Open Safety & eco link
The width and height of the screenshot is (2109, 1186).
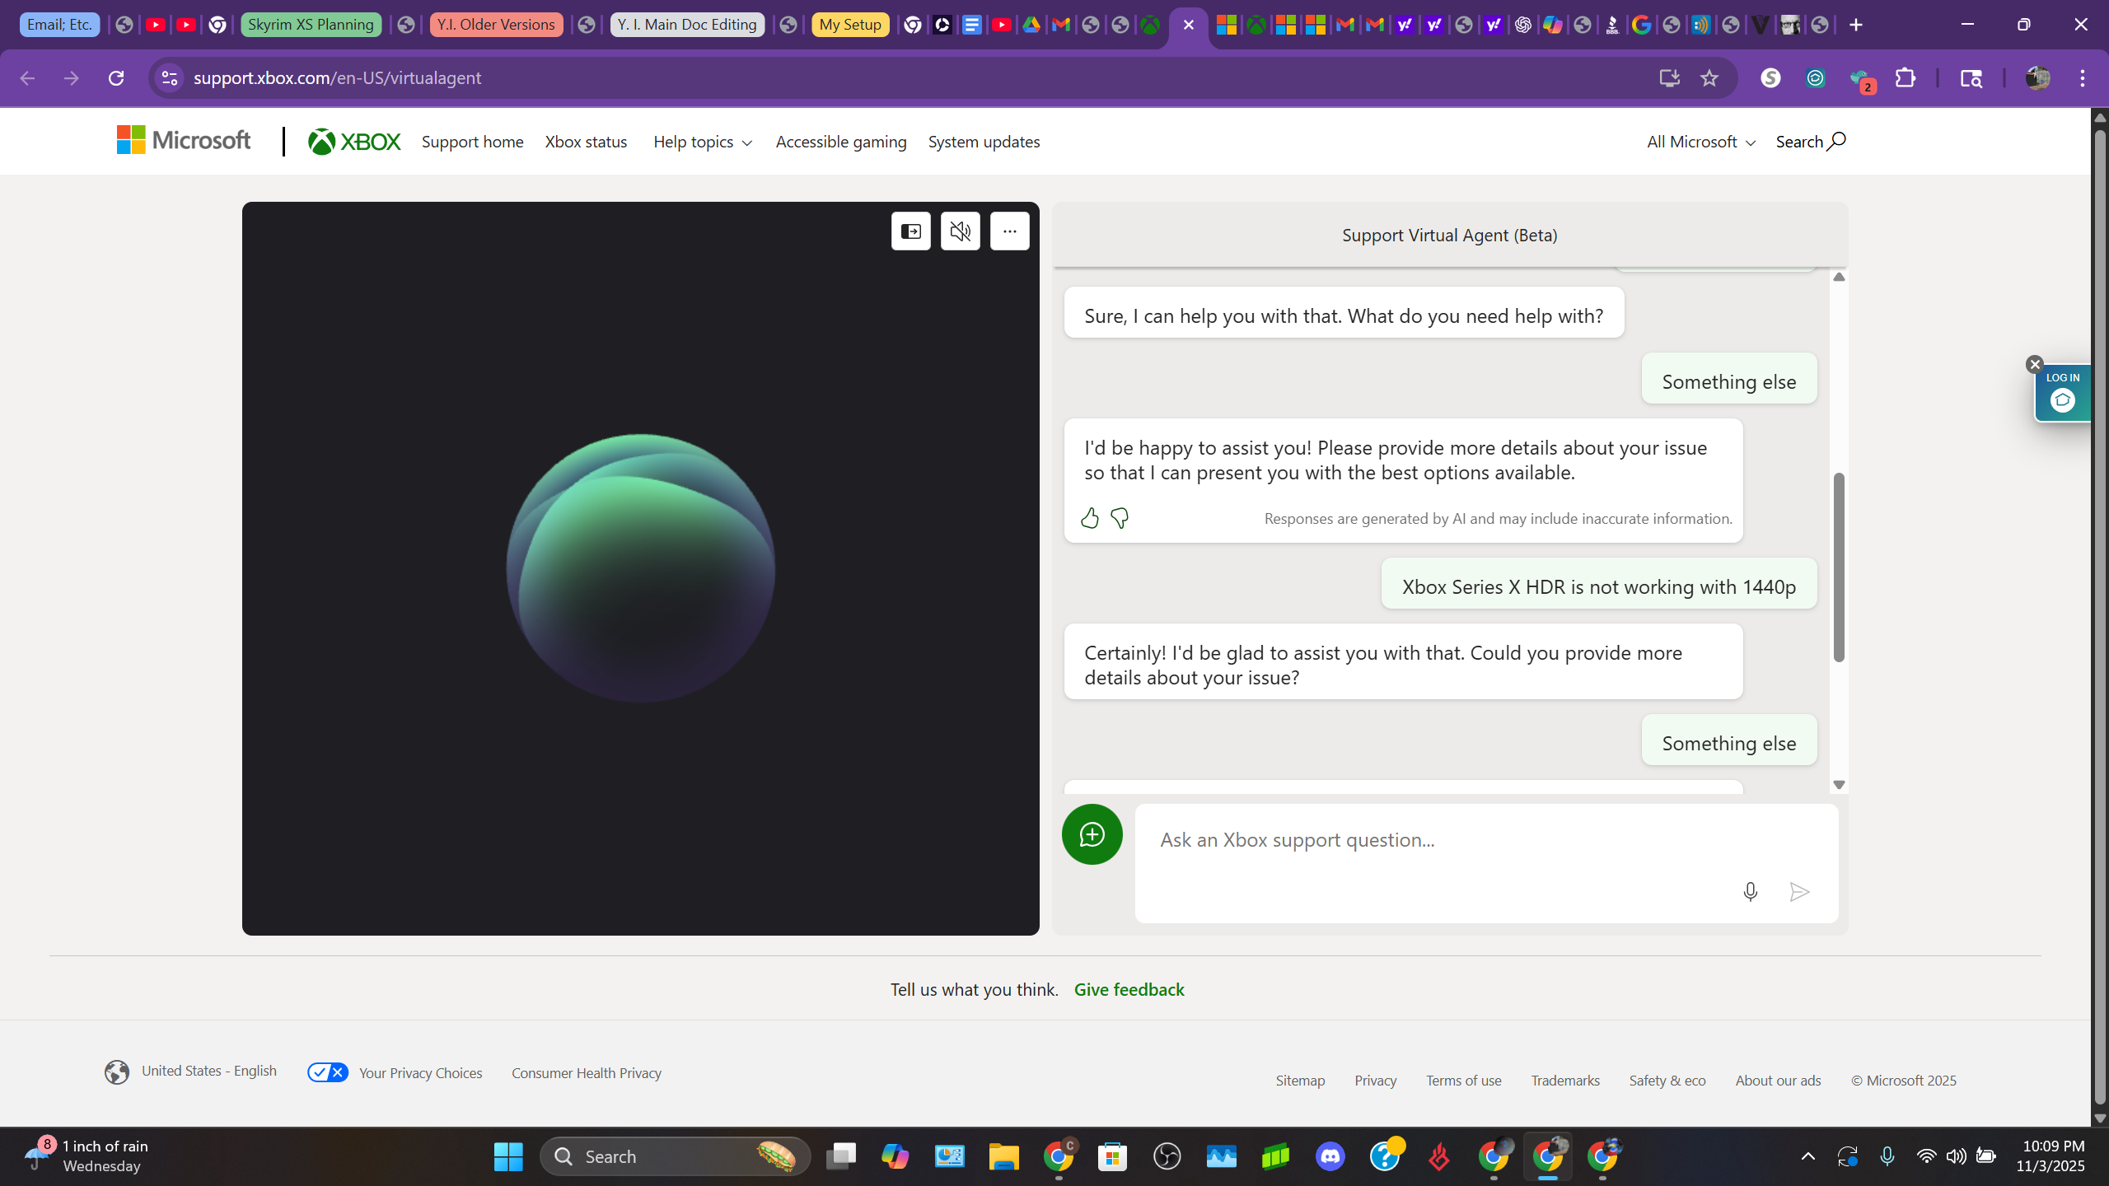tap(1667, 1081)
